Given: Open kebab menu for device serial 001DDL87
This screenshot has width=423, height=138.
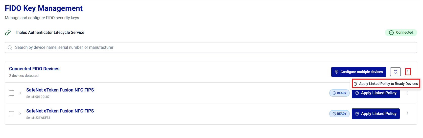Looking at the screenshot, I should tap(408, 93).
